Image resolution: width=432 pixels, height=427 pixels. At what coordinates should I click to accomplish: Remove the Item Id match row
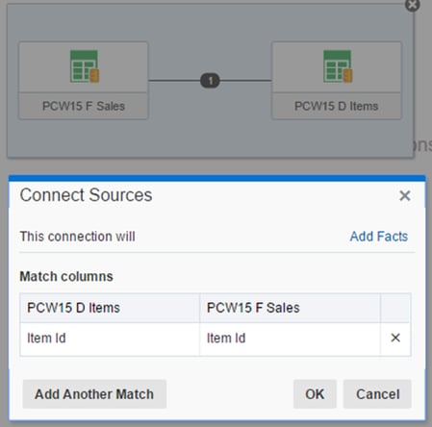tap(395, 338)
